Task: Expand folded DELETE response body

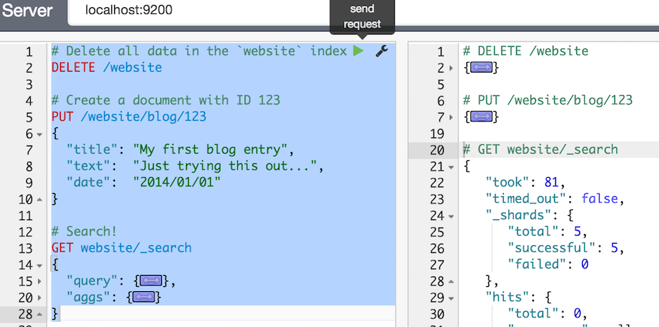Action: (x=481, y=67)
